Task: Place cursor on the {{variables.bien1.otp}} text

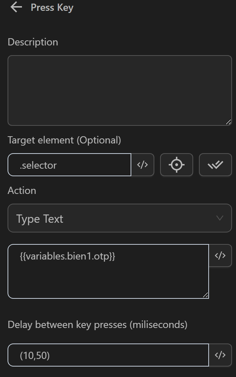Action: (68, 256)
